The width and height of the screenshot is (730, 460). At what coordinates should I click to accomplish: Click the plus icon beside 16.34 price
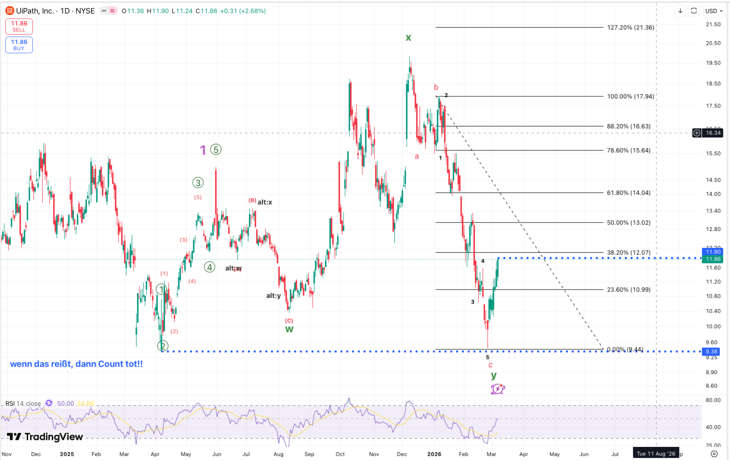point(697,133)
